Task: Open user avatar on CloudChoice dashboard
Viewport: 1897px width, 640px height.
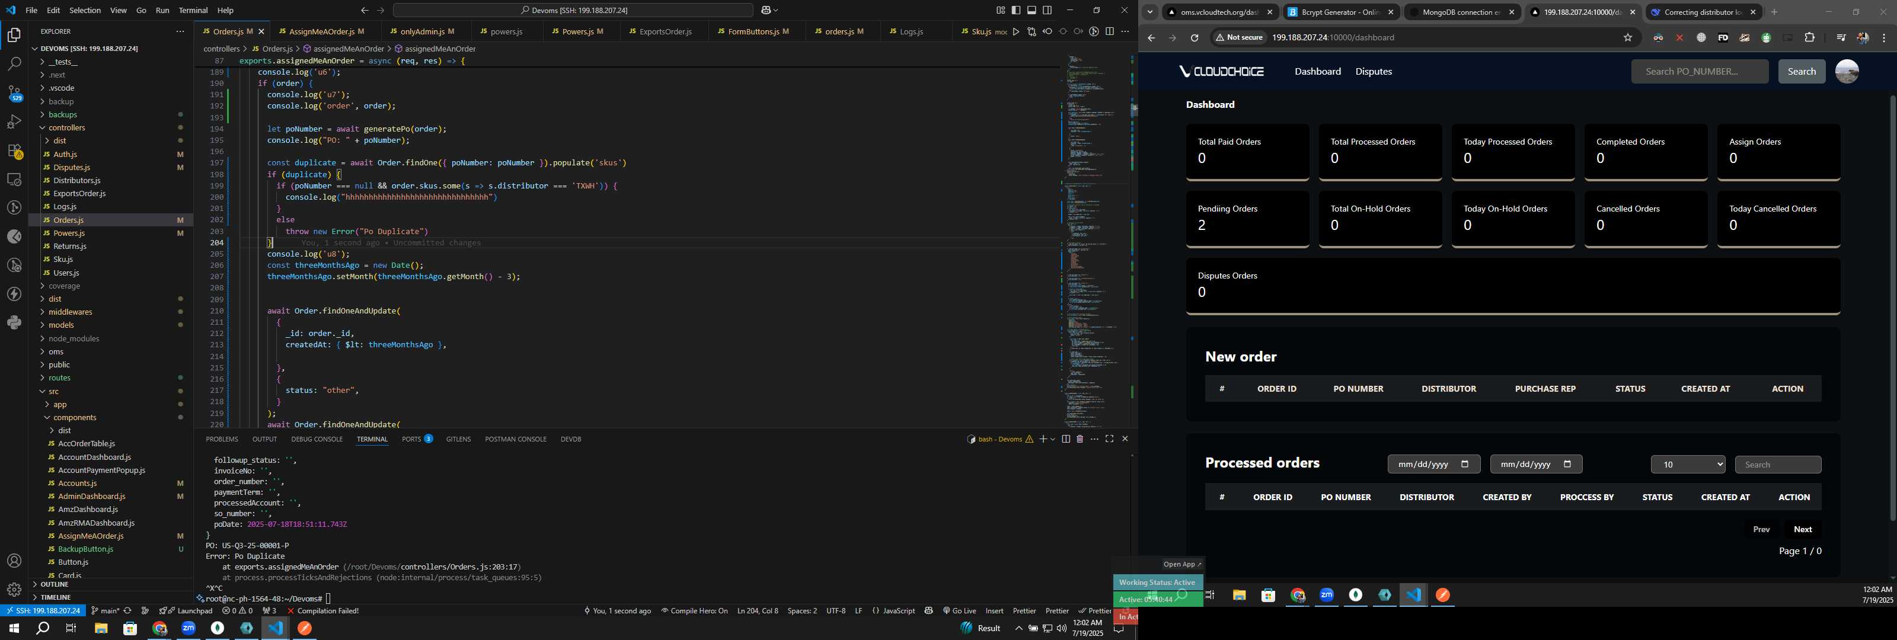Action: (x=1847, y=72)
